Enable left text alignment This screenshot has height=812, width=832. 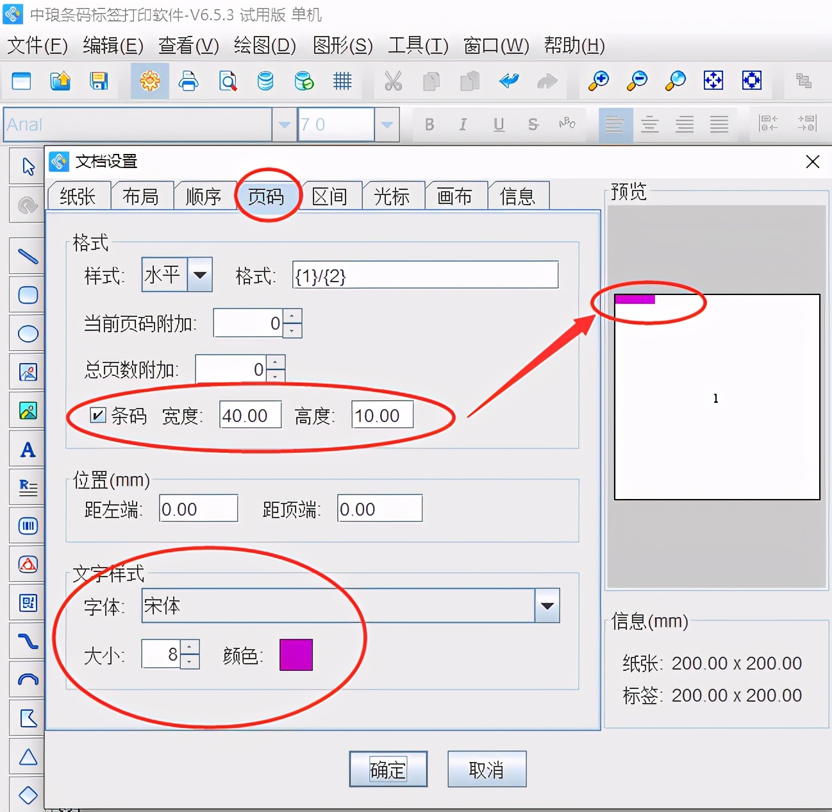(615, 124)
